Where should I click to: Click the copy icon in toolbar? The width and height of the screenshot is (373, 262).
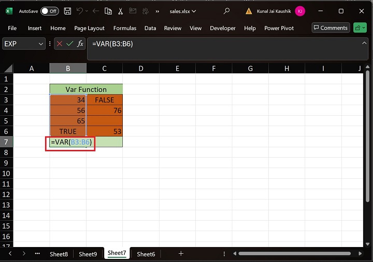108,11
